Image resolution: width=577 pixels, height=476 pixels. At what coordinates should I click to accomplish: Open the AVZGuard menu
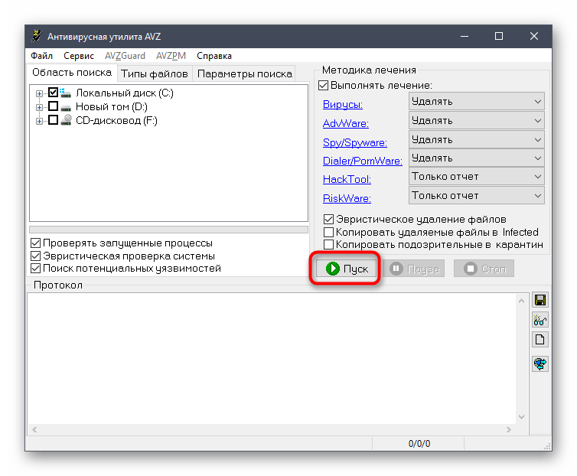pos(125,56)
